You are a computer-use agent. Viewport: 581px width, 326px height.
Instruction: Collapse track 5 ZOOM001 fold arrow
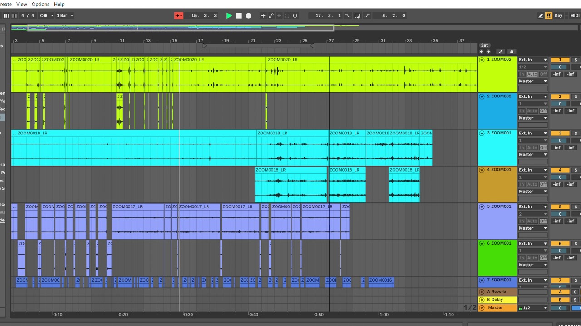tap(482, 206)
